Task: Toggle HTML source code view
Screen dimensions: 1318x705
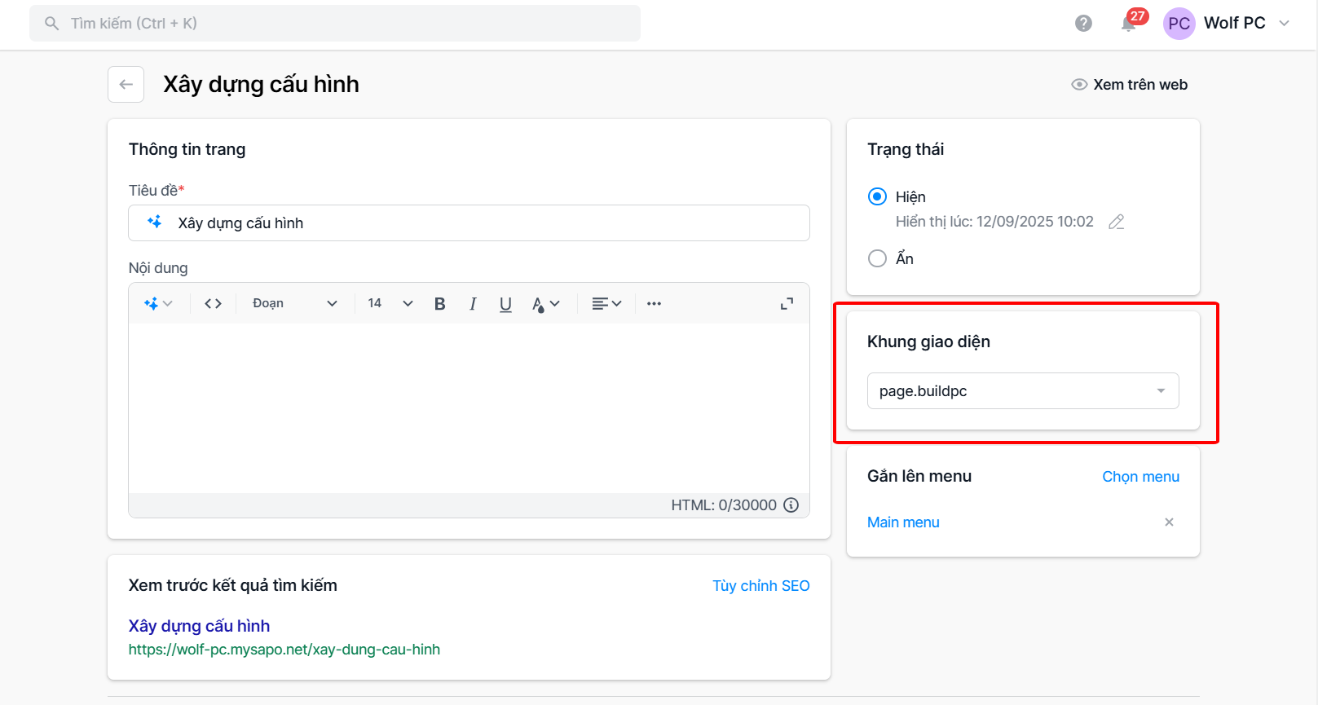Action: coord(213,303)
